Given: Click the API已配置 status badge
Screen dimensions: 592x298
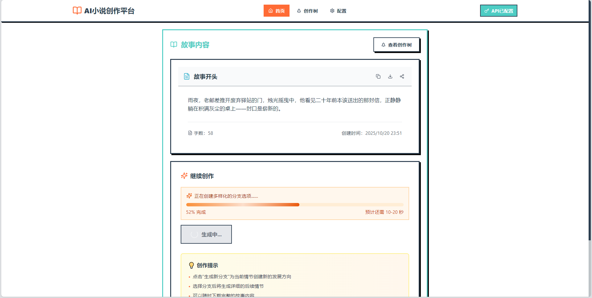Looking at the screenshot, I should (499, 10).
